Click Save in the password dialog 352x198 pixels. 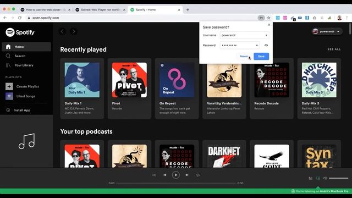point(261,56)
